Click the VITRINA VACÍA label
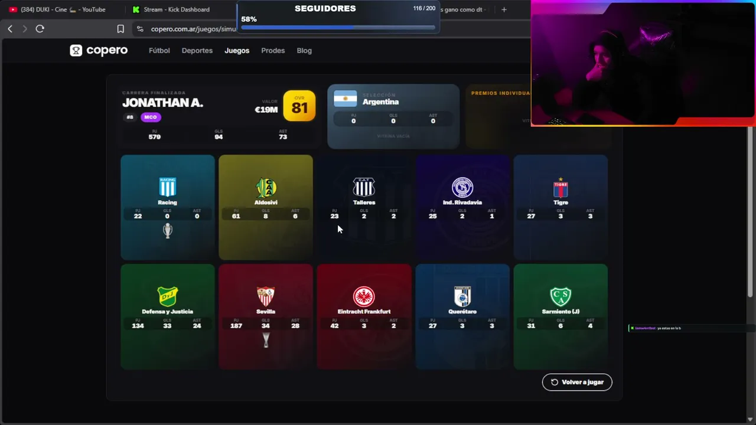756x425 pixels. (x=393, y=136)
